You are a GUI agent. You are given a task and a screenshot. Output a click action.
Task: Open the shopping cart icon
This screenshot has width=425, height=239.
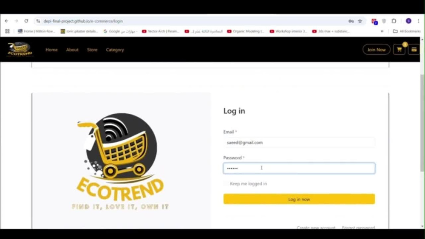pos(399,50)
